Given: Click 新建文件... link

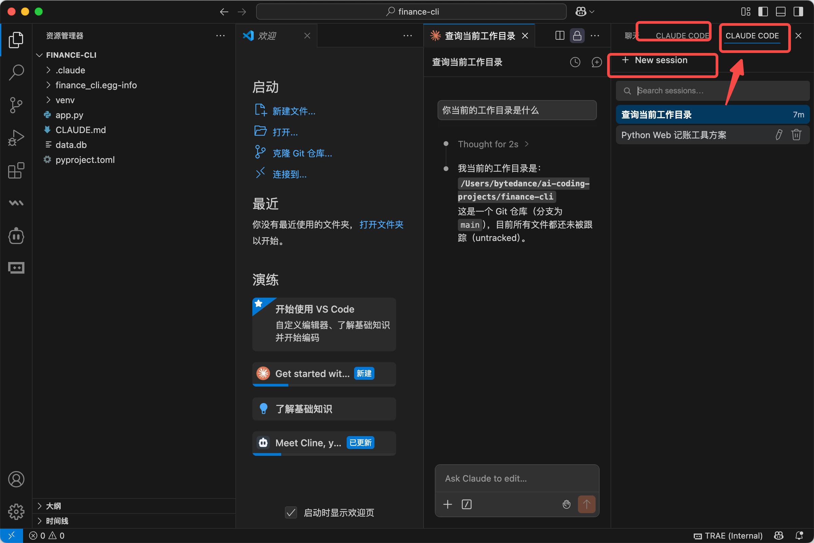Looking at the screenshot, I should pos(294,111).
